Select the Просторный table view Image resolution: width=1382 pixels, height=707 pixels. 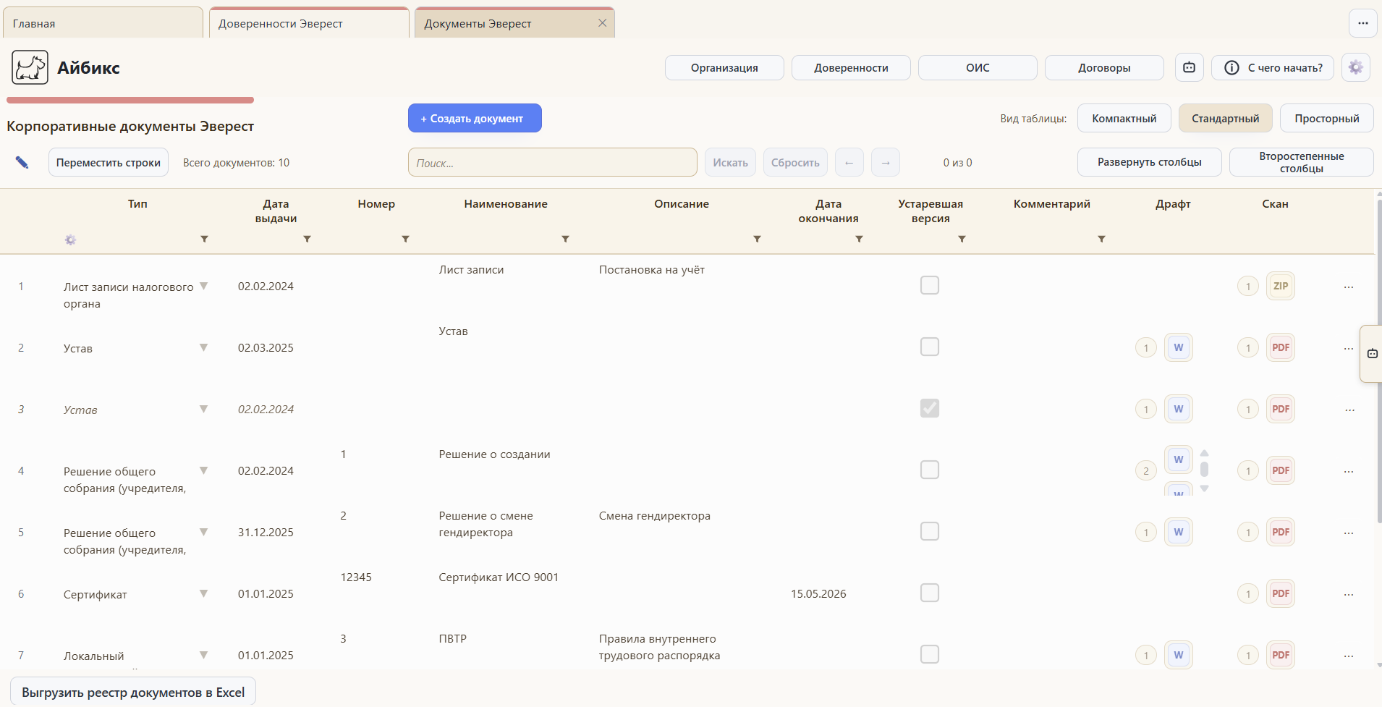pyautogui.click(x=1326, y=118)
